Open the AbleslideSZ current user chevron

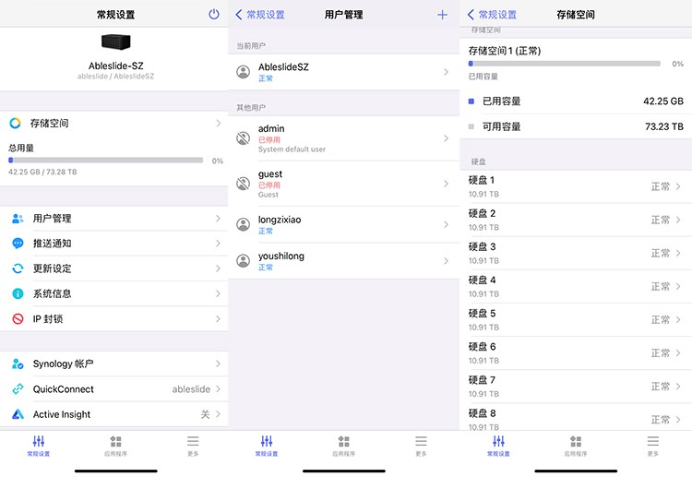(447, 72)
